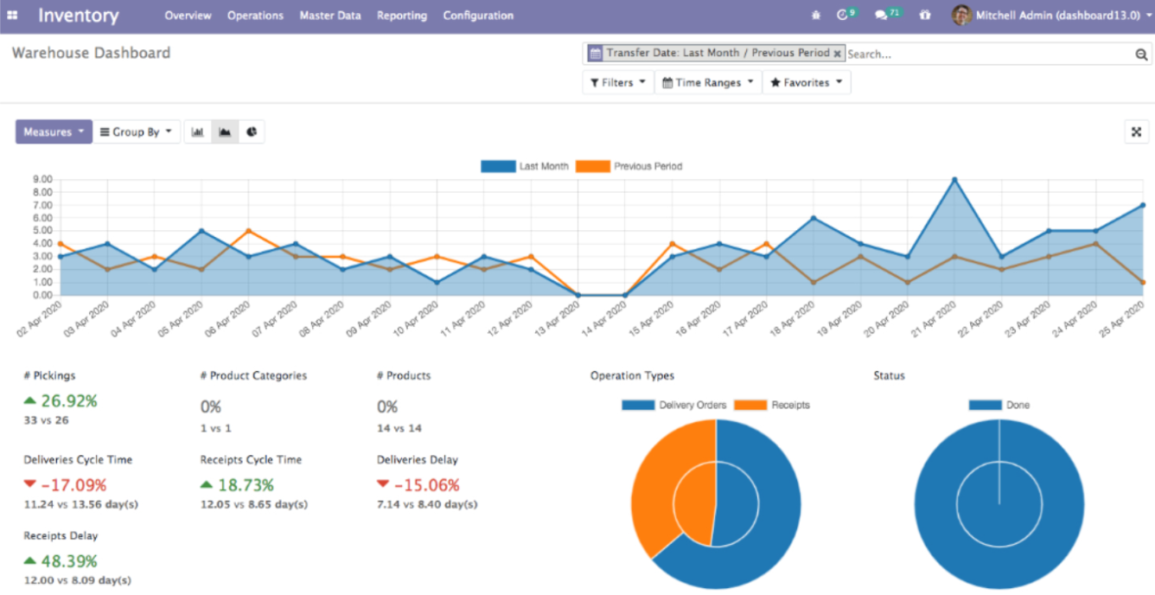The width and height of the screenshot is (1155, 595).
Task: Click in the Search input field
Action: click(x=989, y=54)
